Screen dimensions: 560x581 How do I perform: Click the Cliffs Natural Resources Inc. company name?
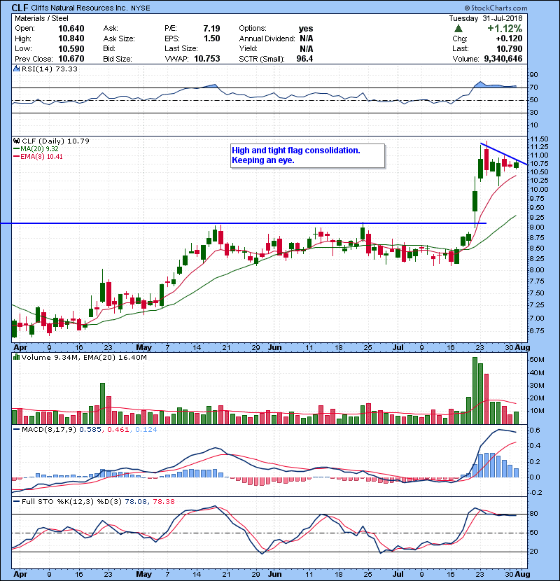click(x=79, y=8)
